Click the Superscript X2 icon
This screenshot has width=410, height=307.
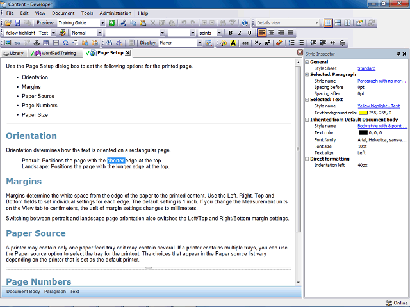click(x=267, y=43)
